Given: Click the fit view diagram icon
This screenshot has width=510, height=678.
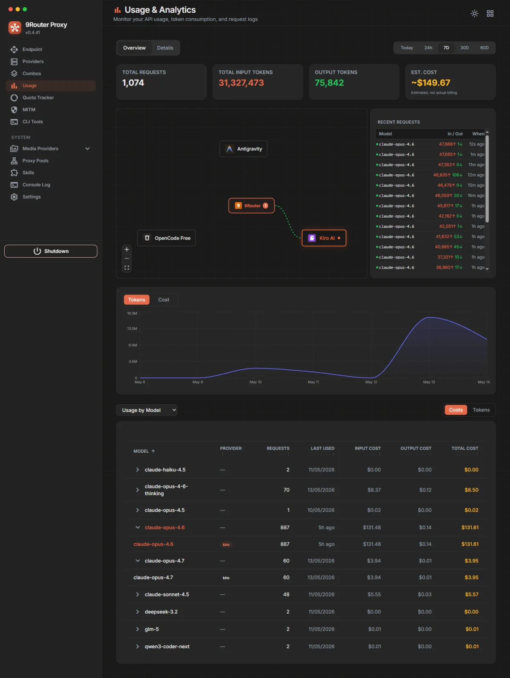Looking at the screenshot, I should coord(127,268).
